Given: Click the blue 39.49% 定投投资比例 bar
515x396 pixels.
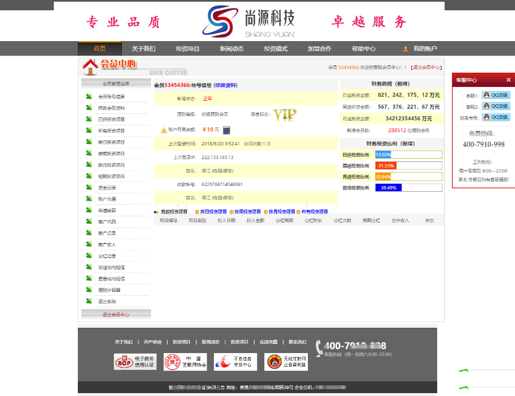Looking at the screenshot, I should [x=389, y=188].
